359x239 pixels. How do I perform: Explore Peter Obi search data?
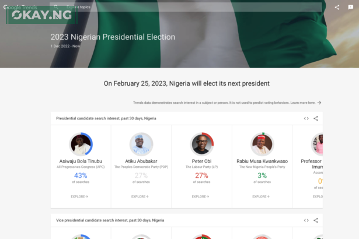click(201, 196)
